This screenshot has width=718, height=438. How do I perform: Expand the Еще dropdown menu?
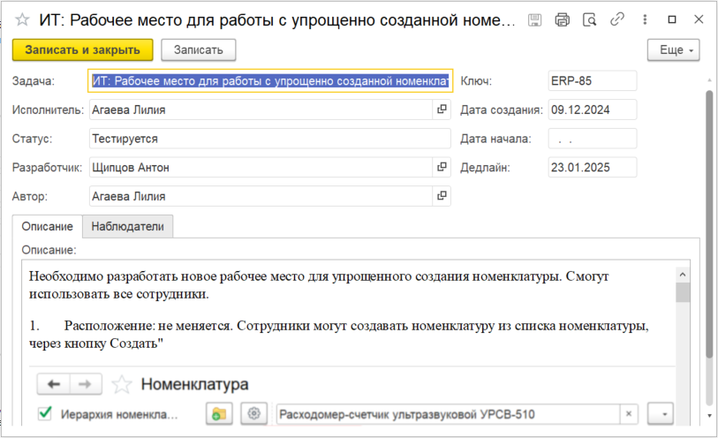(673, 49)
